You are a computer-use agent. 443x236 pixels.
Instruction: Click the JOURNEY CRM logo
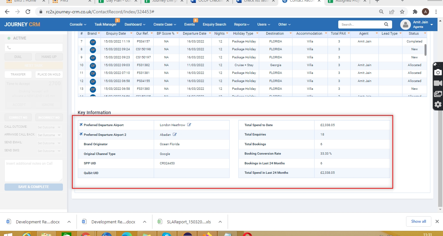pyautogui.click(x=22, y=24)
